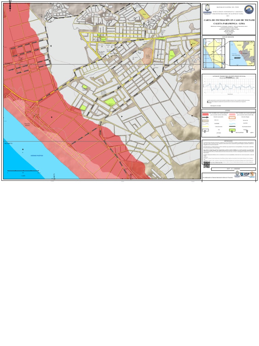Click the orange stadium refuge zone on map
Image resolution: width=259 pixels, height=346 pixels.
[147, 55]
